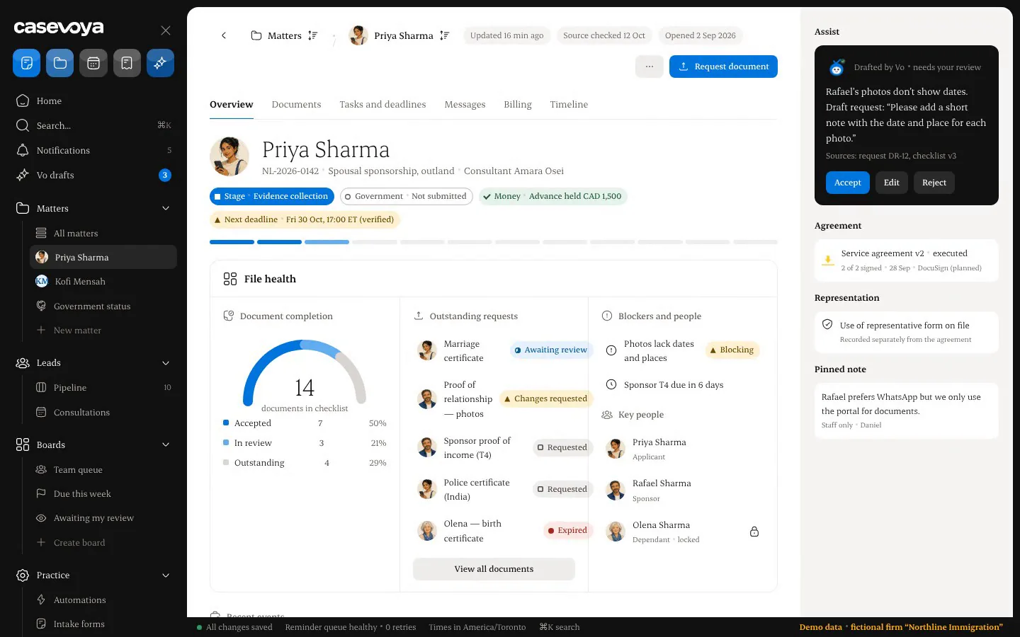Open Vo drafts in the sidebar

pyautogui.click(x=94, y=176)
